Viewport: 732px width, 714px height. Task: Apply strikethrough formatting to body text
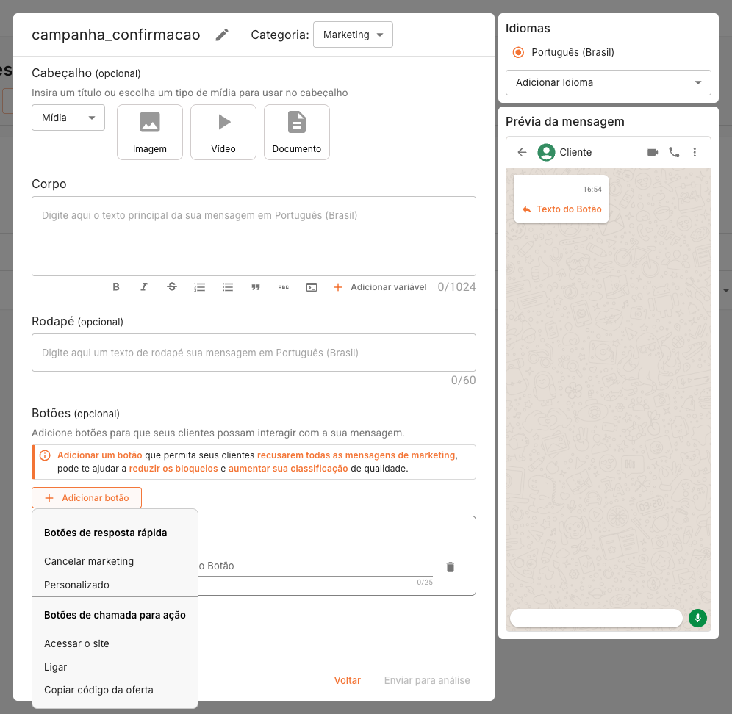click(x=172, y=287)
